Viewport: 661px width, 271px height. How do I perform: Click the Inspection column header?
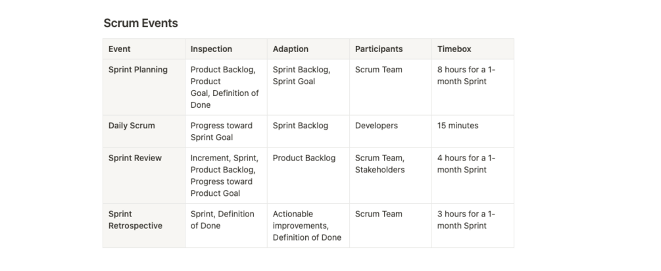coord(211,49)
